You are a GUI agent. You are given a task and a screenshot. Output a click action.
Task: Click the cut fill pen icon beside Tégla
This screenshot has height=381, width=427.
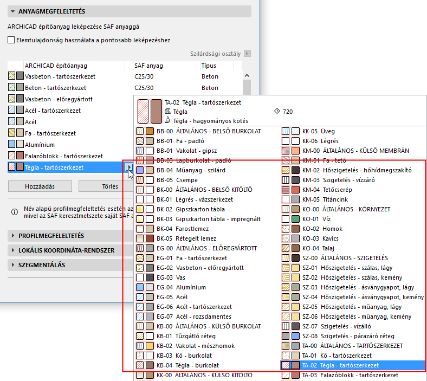167,112
